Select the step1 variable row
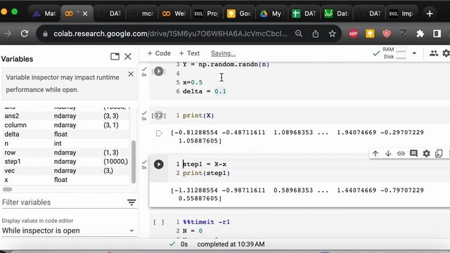The height and width of the screenshot is (253, 450). pyautogui.click(x=66, y=162)
